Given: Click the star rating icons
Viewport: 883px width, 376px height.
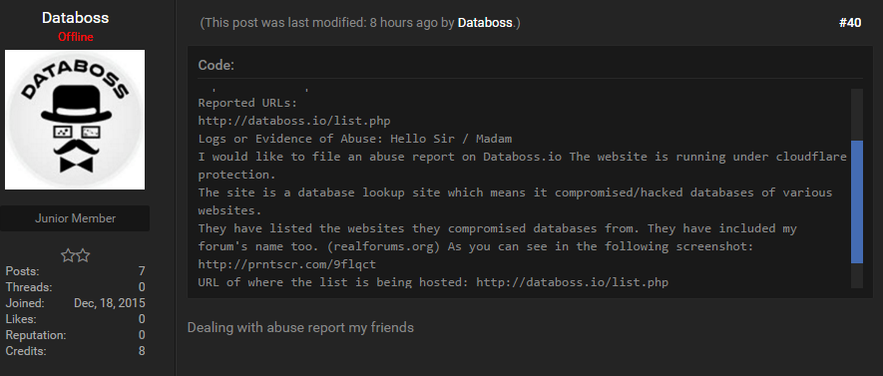Looking at the screenshot, I should point(75,255).
